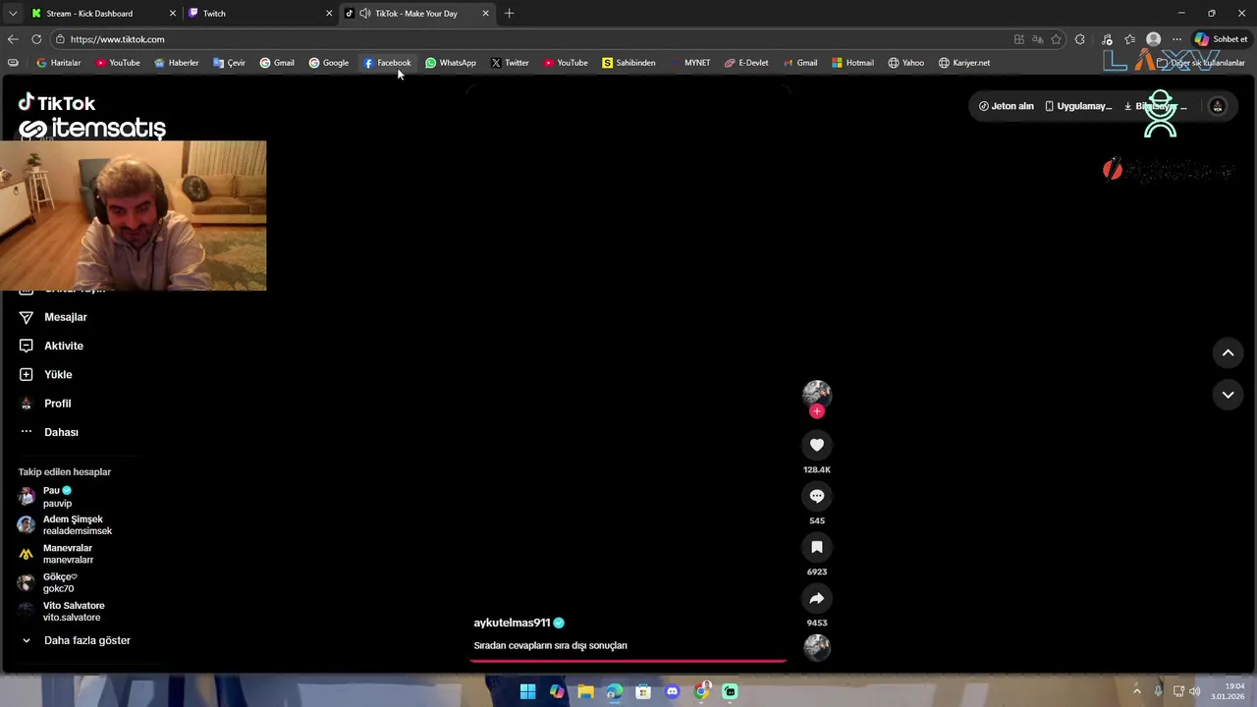Open the Windows Start button
Viewport: 1257px width, 707px height.
(x=527, y=691)
